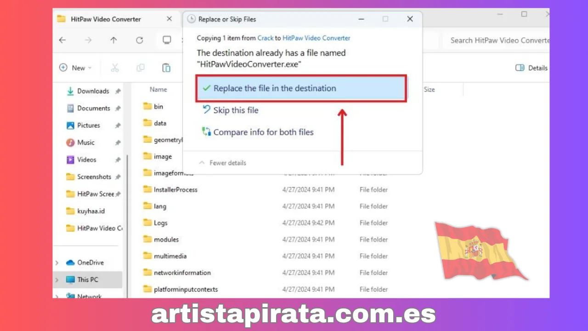Unpin Downloads via its pin icon
This screenshot has height=331, width=588.
[x=118, y=91]
